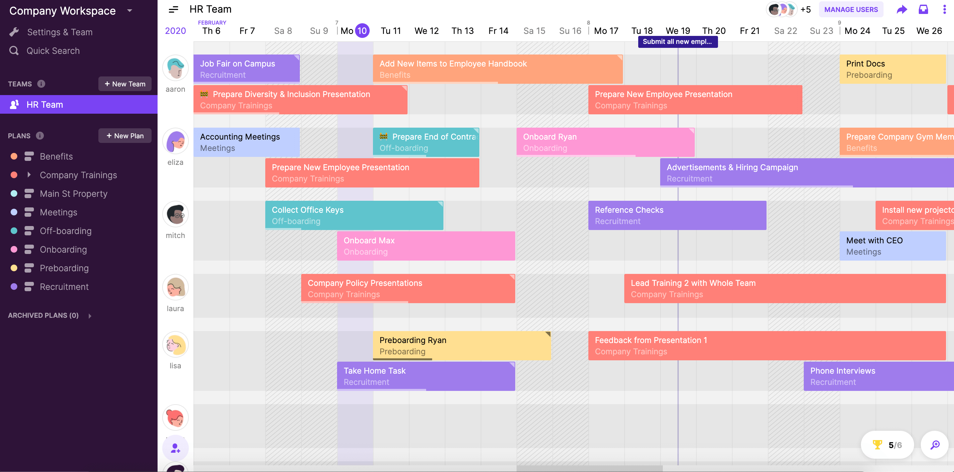The image size is (954, 472).
Task: Toggle visibility of Recruitment plan
Action: coord(29,287)
